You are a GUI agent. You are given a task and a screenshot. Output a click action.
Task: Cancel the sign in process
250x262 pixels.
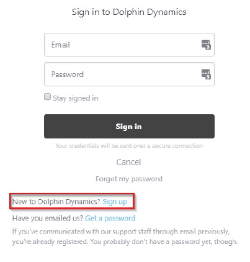tap(128, 162)
